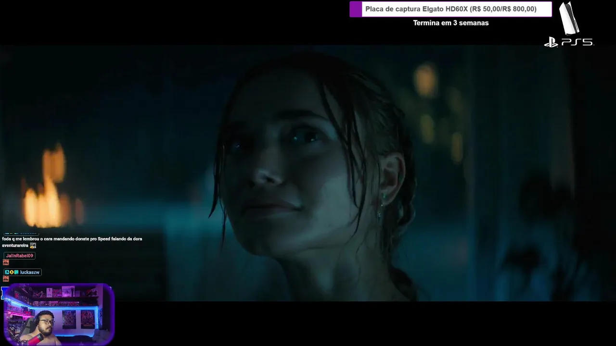The width and height of the screenshot is (616, 346).
Task: Select the JalinRabel09 chat username
Action: [20, 256]
